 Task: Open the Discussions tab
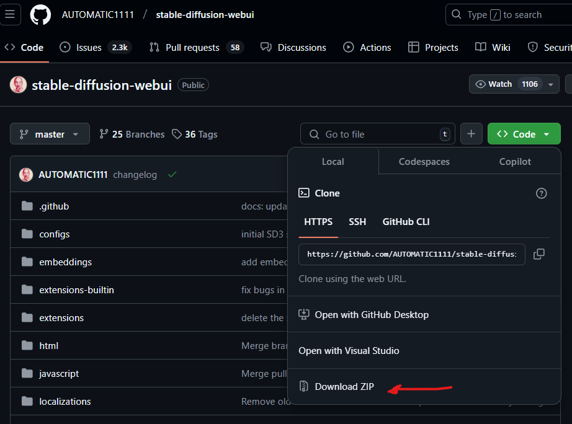293,47
